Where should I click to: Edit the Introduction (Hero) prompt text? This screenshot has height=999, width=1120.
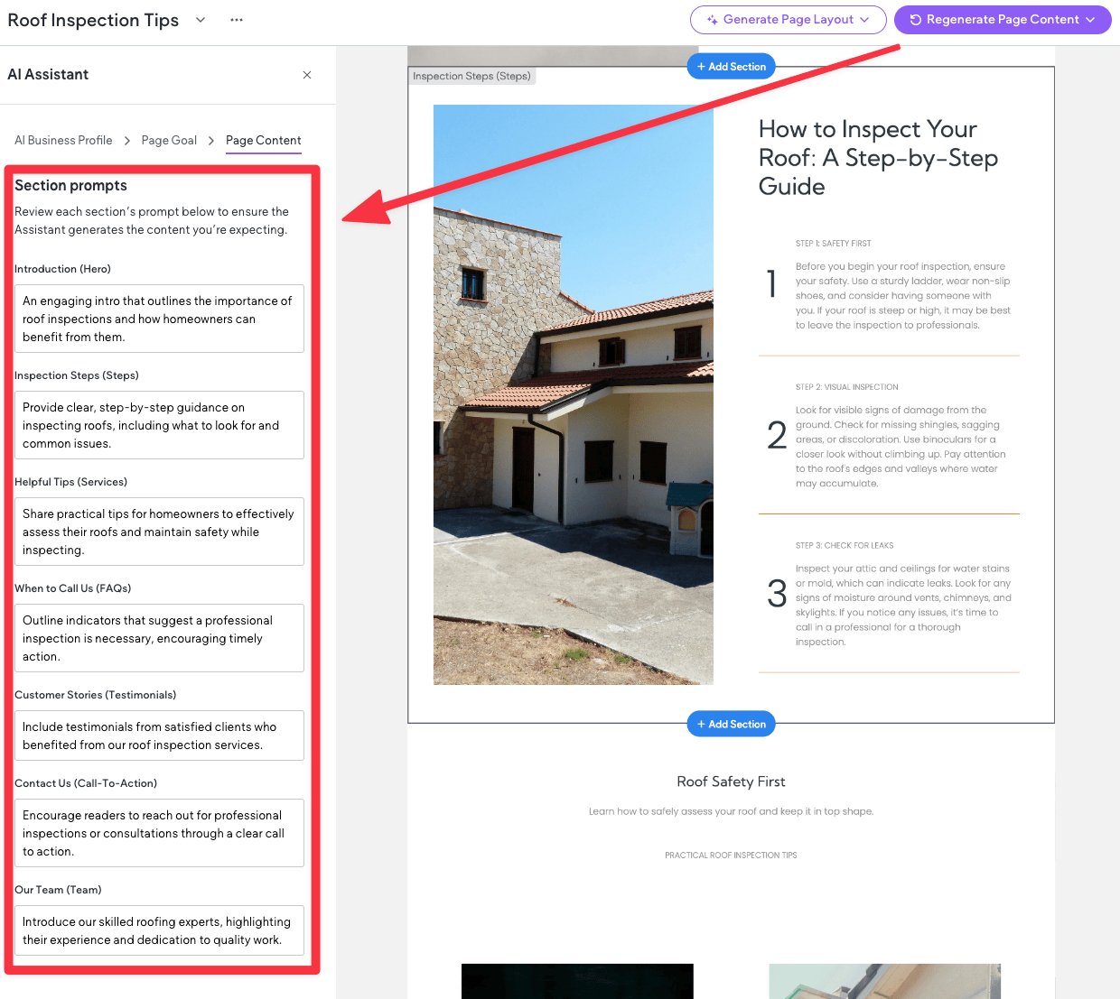(x=159, y=318)
